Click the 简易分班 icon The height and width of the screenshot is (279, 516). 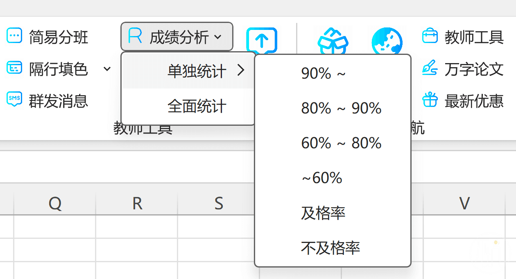14,36
